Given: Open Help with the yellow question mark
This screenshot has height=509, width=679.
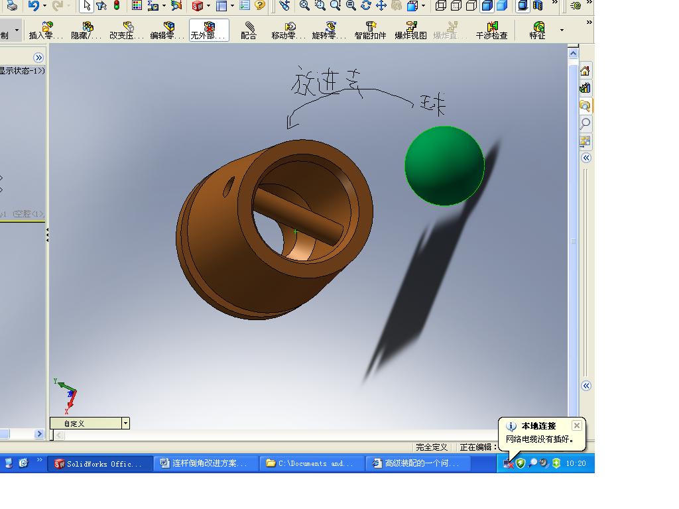Looking at the screenshot, I should [260, 5].
